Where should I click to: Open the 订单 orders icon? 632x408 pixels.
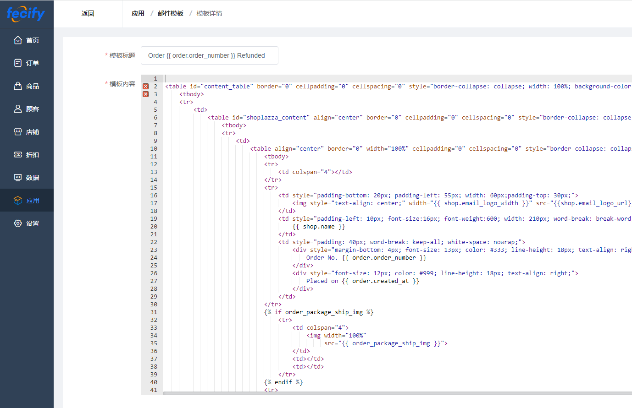pos(18,63)
